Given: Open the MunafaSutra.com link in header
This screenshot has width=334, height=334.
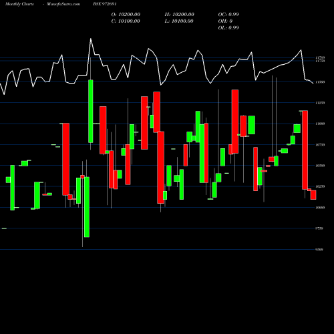Looking at the screenshot, I should (63, 4).
